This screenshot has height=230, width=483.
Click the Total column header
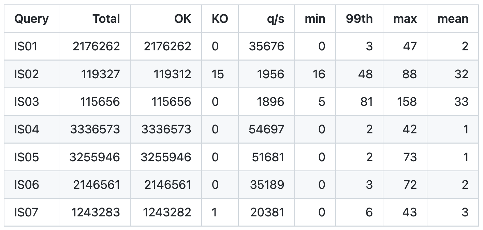point(106,19)
